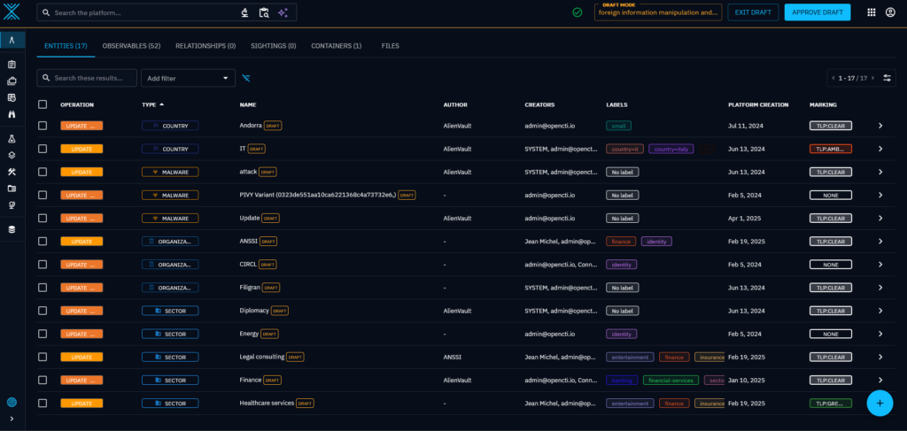Expand the left sidebar with bottom chevron

12,419
